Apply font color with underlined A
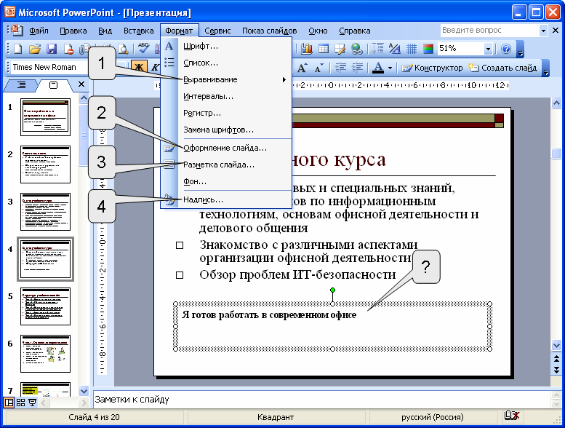The width and height of the screenshot is (565, 428). (377, 68)
